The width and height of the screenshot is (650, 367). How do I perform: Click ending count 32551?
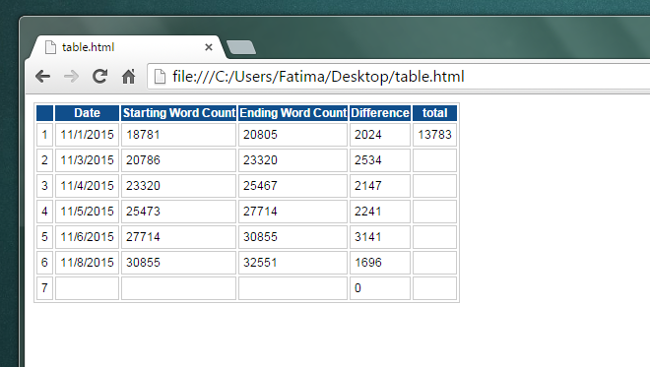[292, 263]
